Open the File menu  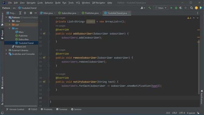[x=10, y=3]
